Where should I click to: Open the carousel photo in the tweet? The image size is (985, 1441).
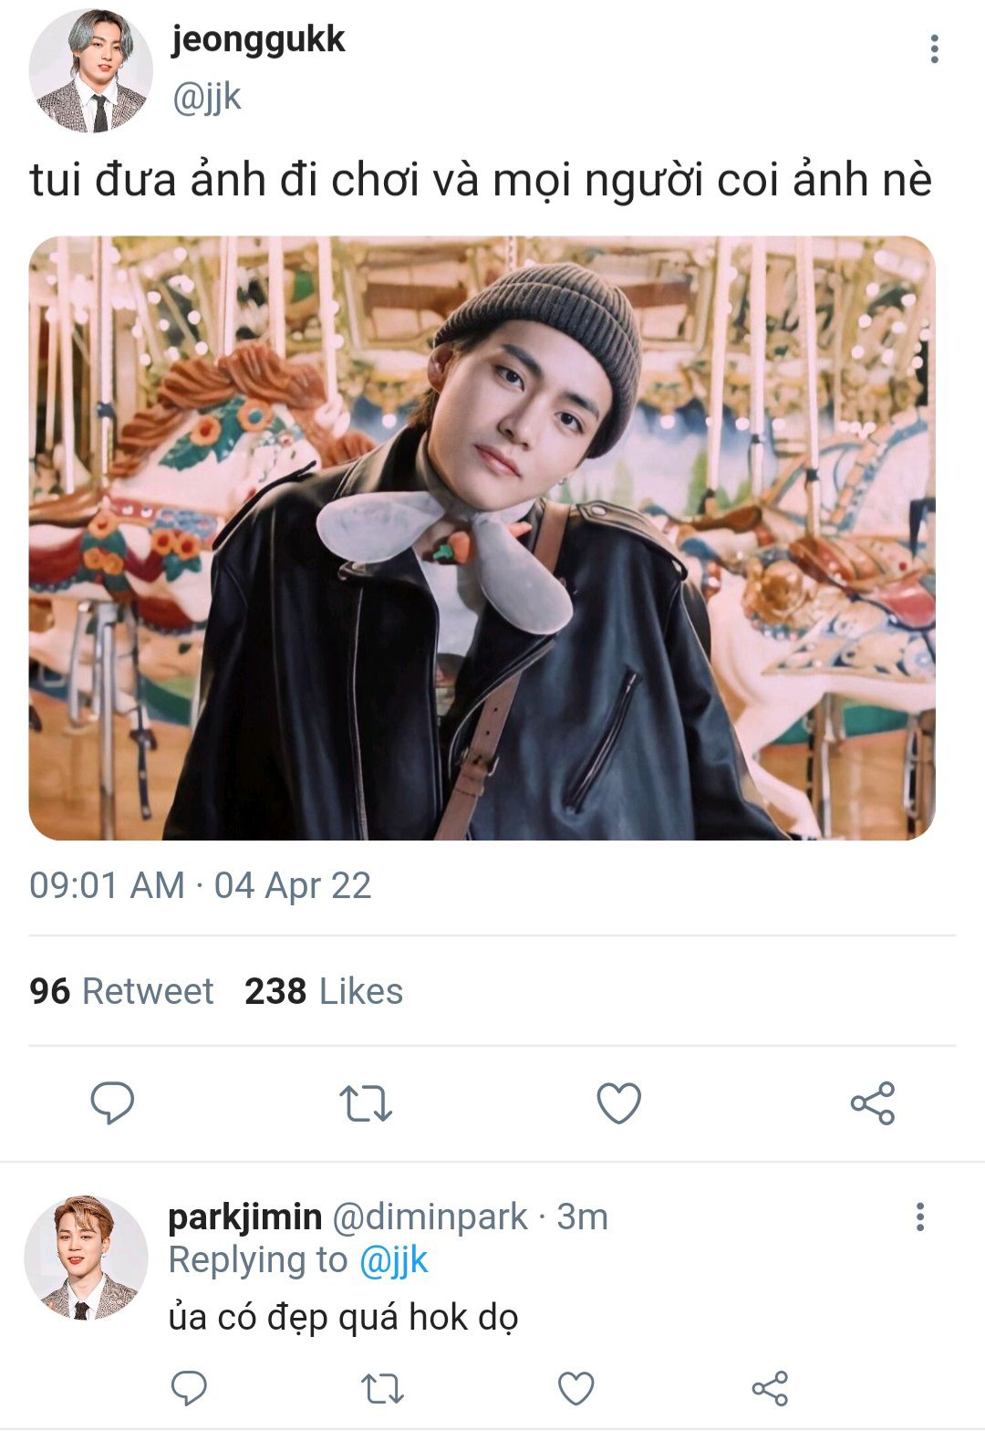[x=482, y=538]
